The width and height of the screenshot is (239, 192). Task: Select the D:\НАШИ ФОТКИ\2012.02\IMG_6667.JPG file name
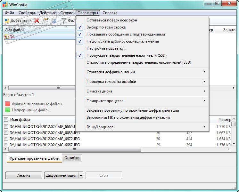(45, 145)
